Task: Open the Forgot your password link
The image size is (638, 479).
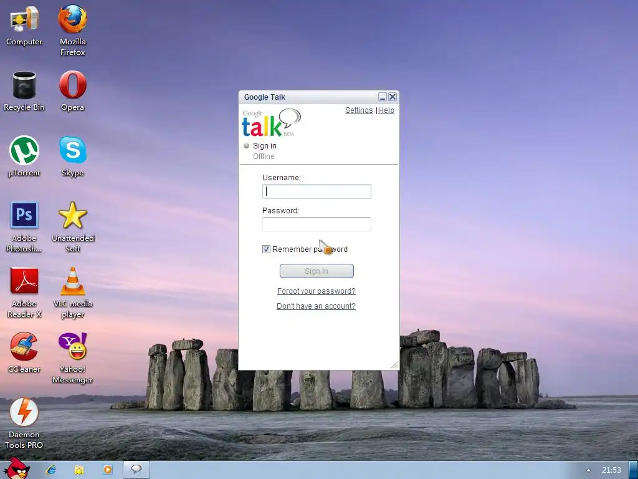Action: pos(316,291)
